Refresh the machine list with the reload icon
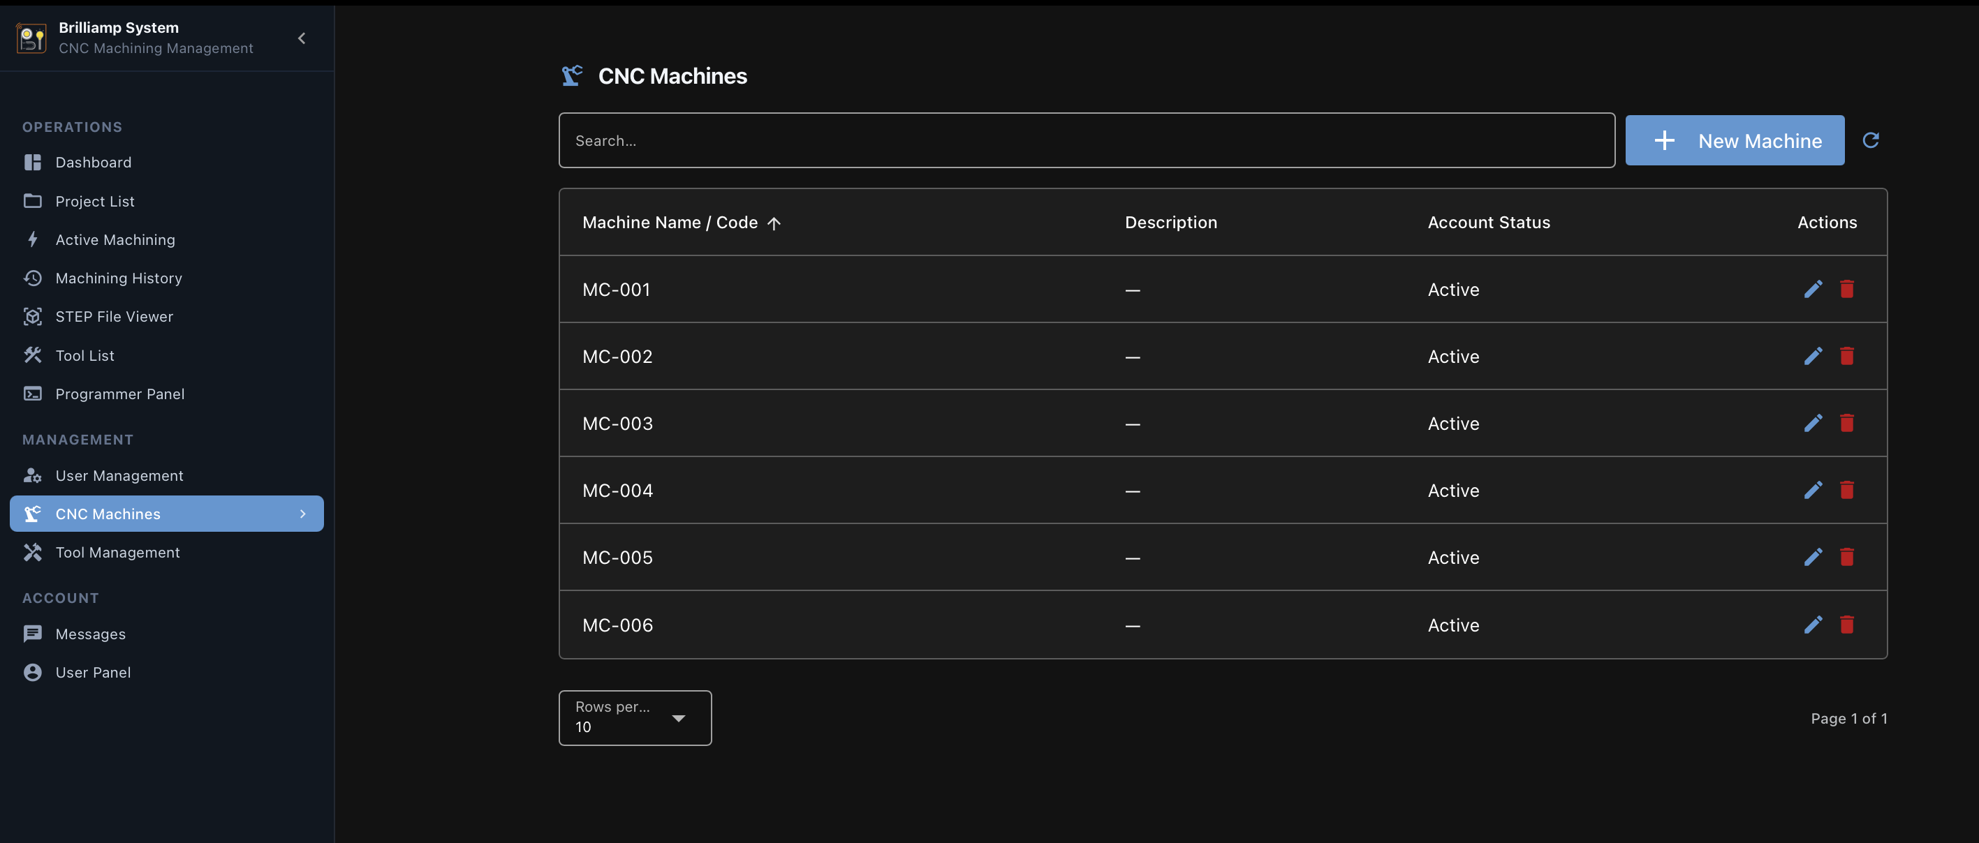 (x=1871, y=140)
